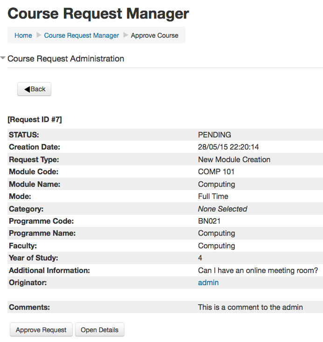323x342 pixels.
Task: Select the COMP 101 module code
Action: coord(216,171)
